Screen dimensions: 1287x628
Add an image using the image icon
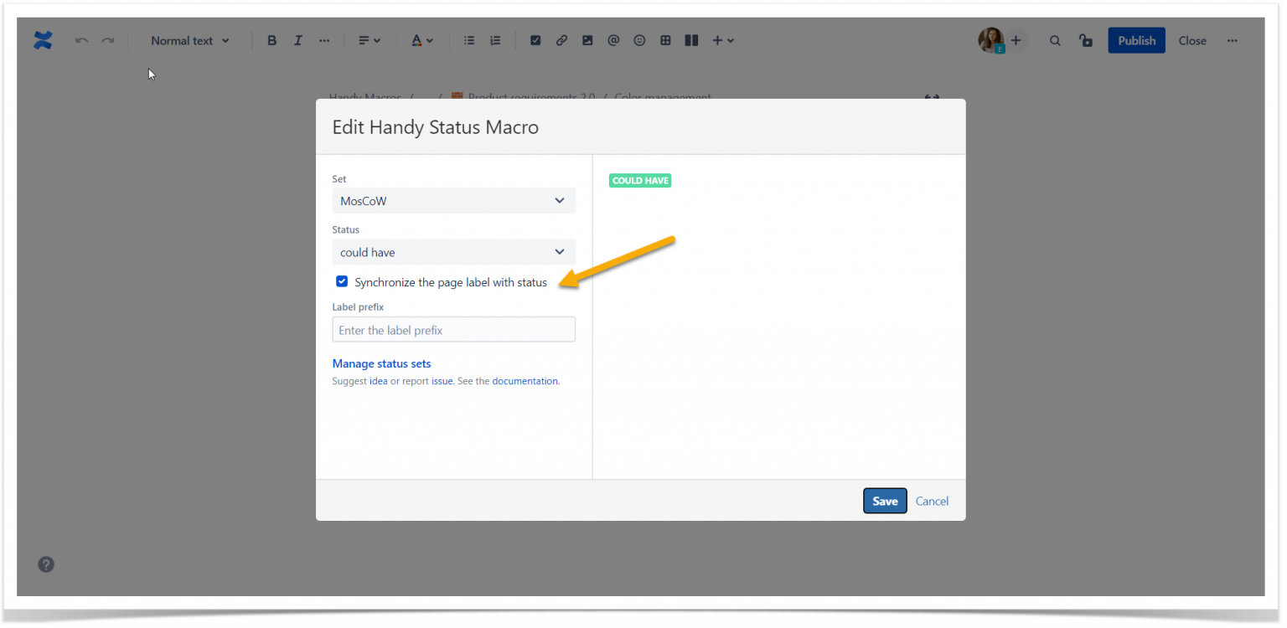[x=587, y=39]
